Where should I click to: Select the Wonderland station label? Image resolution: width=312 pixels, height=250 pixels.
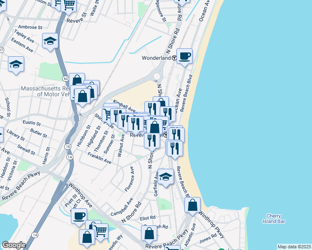point(156,58)
